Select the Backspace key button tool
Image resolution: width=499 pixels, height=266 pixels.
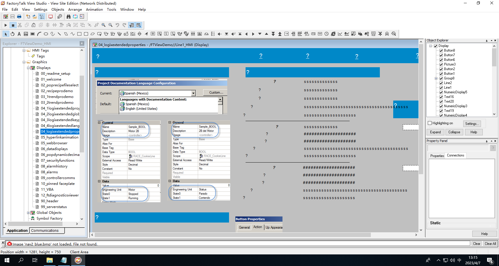point(220,34)
